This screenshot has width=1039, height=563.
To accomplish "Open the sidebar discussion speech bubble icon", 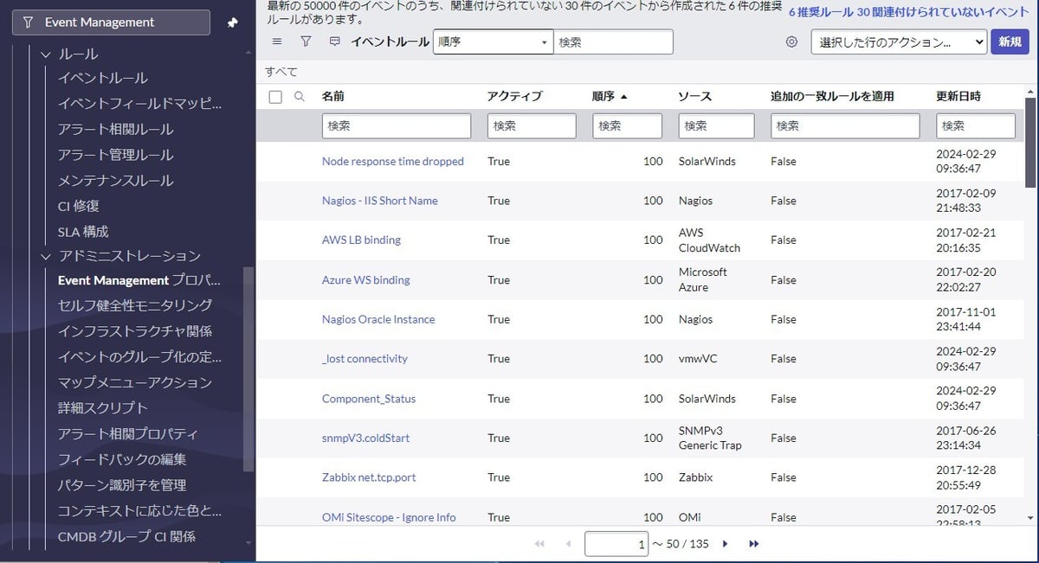I will click(333, 42).
